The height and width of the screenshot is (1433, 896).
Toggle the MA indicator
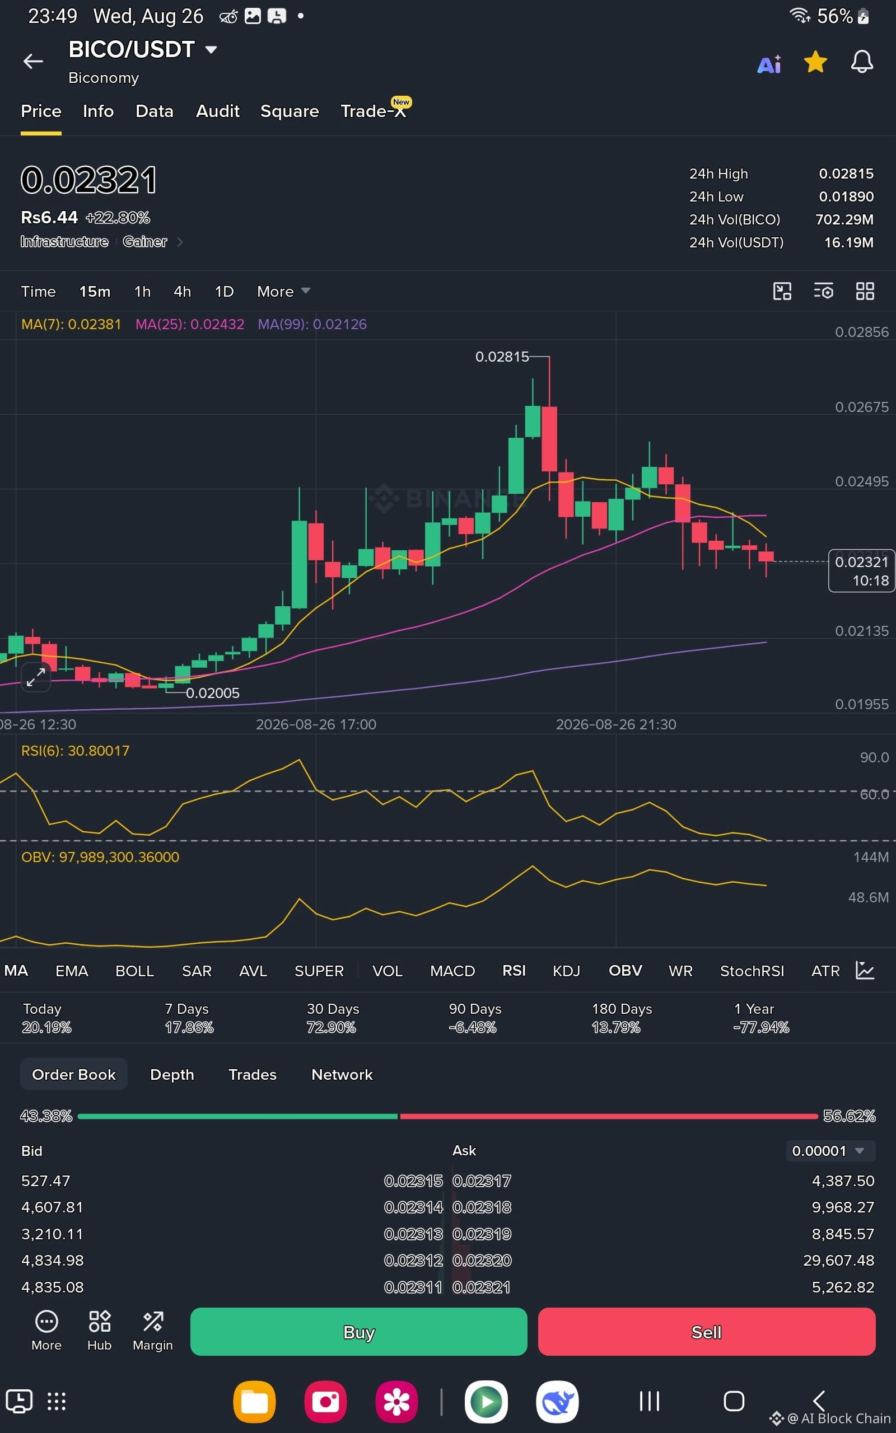tap(16, 971)
